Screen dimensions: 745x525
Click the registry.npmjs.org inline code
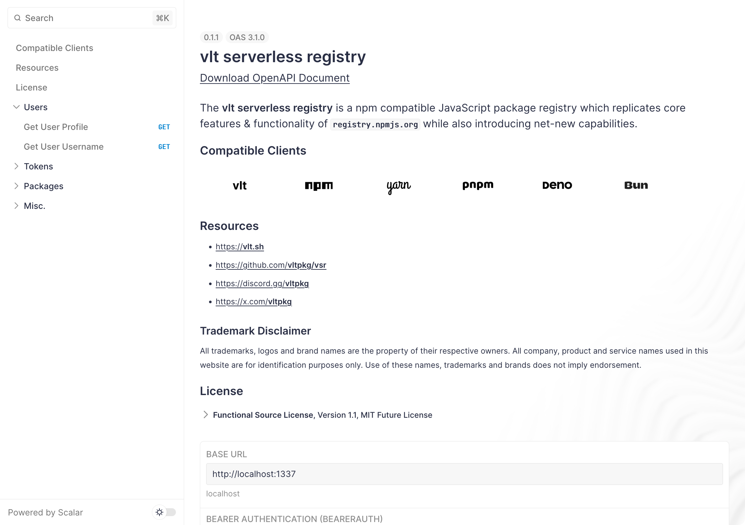tap(375, 125)
